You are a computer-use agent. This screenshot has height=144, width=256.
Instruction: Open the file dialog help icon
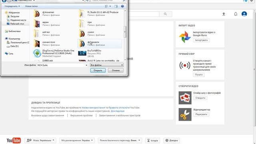[122, 6]
